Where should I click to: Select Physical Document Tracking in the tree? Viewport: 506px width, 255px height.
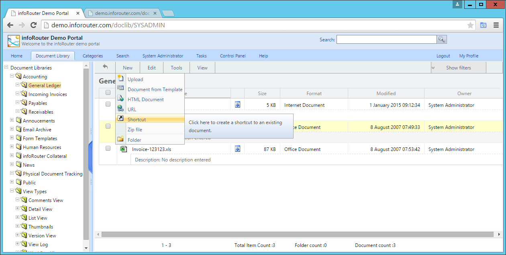[x=53, y=174]
